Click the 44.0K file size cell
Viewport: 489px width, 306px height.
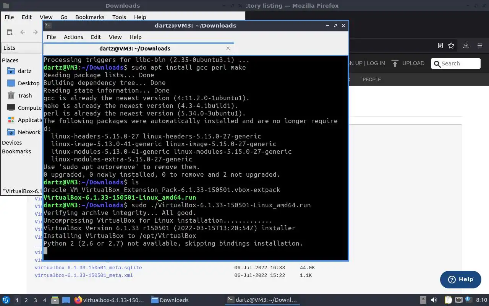click(x=308, y=268)
